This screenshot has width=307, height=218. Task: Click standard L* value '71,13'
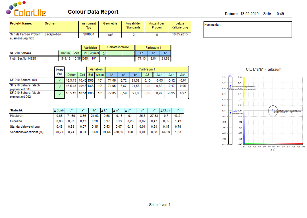(x=142, y=59)
